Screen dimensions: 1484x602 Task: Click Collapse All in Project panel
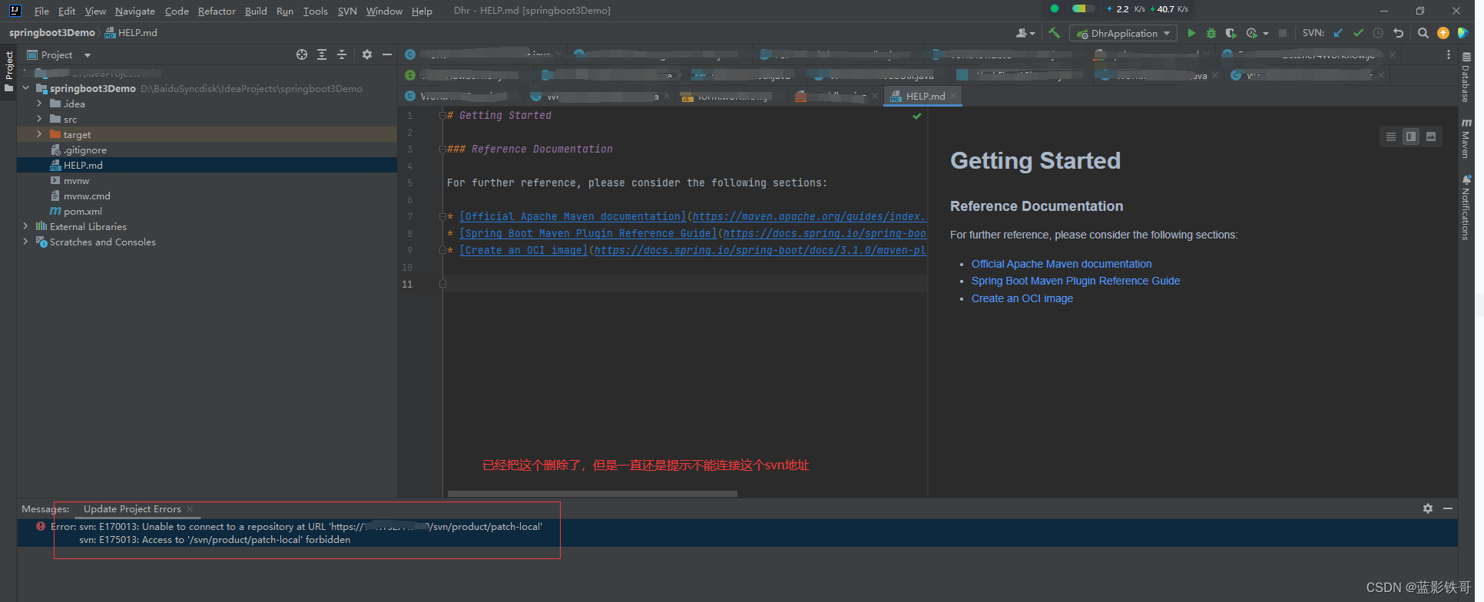(342, 54)
